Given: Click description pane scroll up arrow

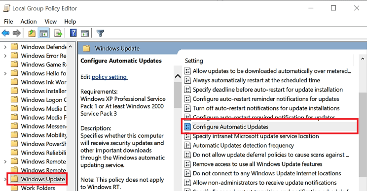Looking at the screenshot, I should click(178, 76).
